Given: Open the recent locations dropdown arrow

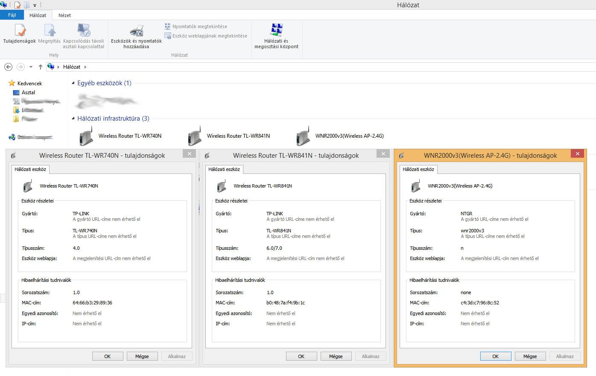Looking at the screenshot, I should click(x=31, y=67).
